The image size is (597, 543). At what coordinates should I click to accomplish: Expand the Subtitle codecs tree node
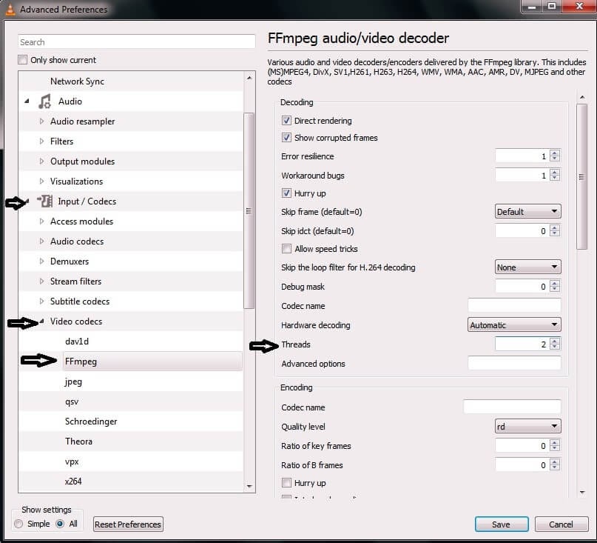(x=41, y=302)
